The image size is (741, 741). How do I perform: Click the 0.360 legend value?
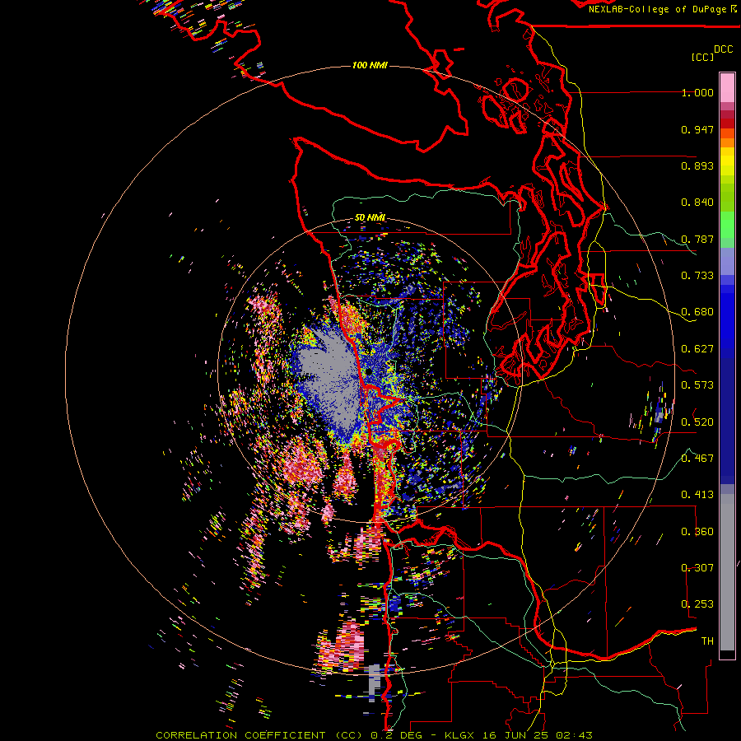(x=697, y=531)
